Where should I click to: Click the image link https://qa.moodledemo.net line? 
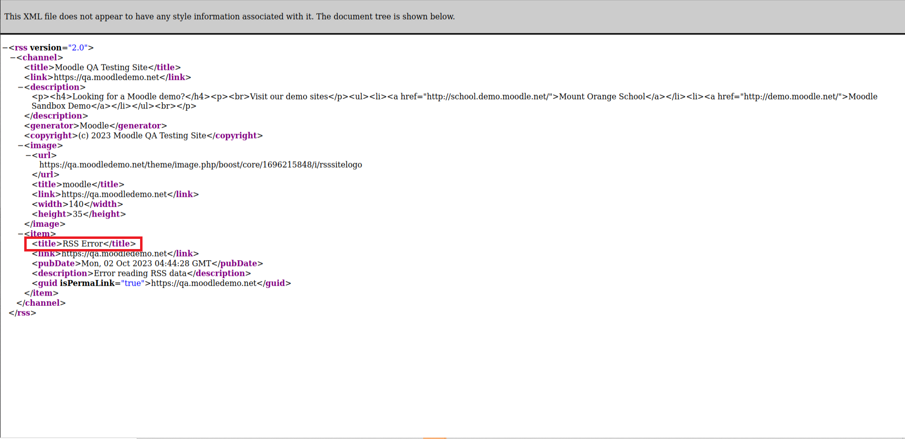[x=115, y=194]
